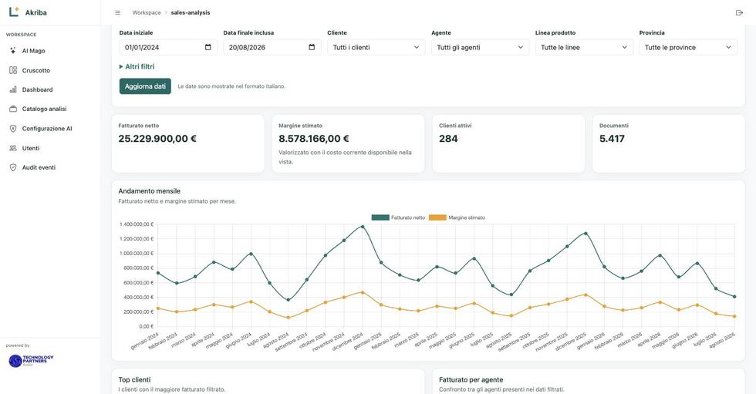Click the Utenti people icon
756x394 pixels.
(x=13, y=148)
